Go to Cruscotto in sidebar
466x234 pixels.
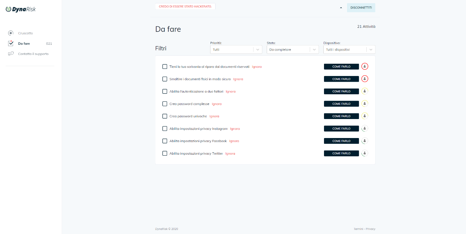(x=25, y=33)
